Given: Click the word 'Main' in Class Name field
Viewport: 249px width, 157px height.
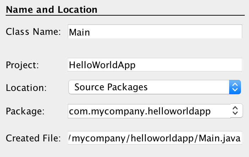Looking at the screenshot, I should (79, 33).
